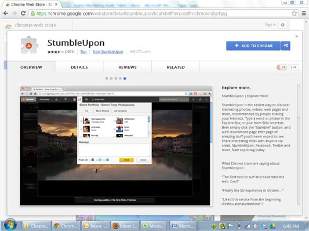Select the third screenshot carousel dot
Viewport: 309px width, 231px height.
116,79
